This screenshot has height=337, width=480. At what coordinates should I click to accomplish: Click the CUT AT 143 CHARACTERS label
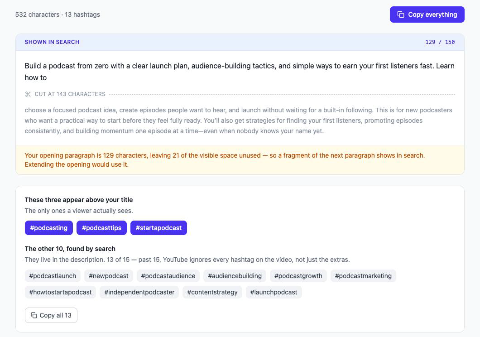tap(70, 94)
